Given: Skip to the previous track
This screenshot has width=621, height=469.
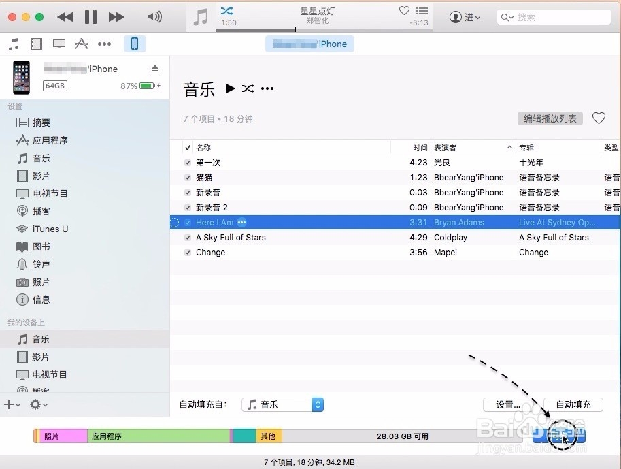Looking at the screenshot, I should click(x=65, y=17).
